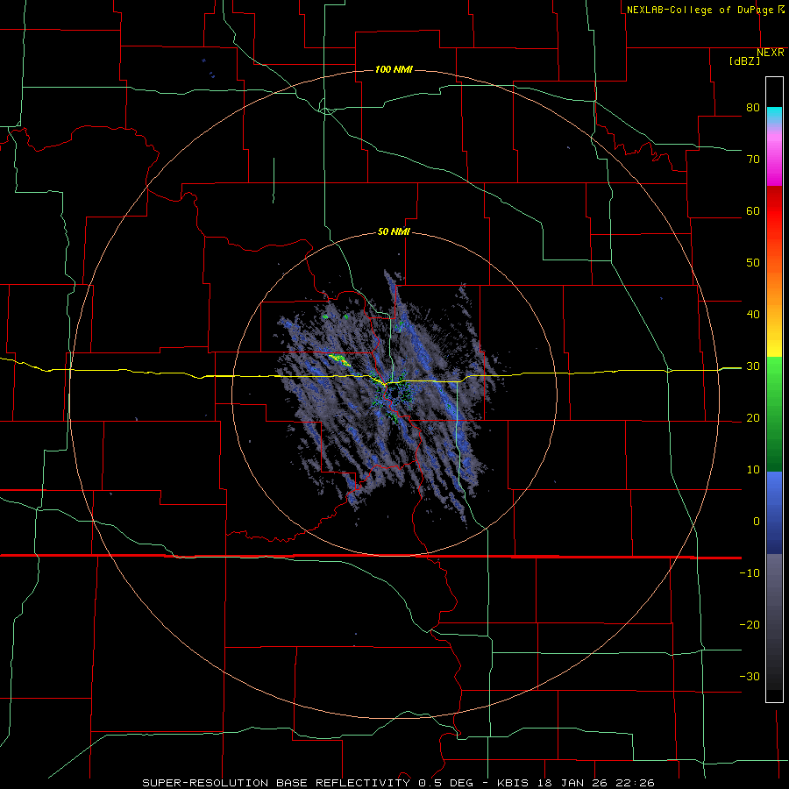The image size is (789, 789).
Task: Click the 20 dBZ scale value
Action: [x=753, y=418]
